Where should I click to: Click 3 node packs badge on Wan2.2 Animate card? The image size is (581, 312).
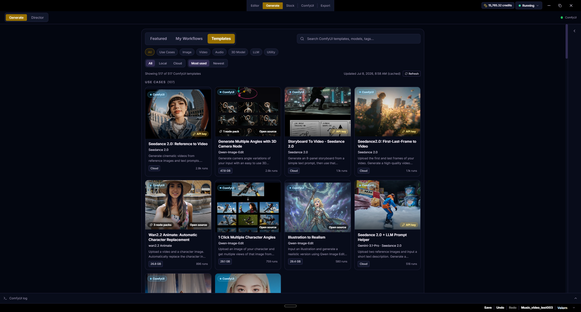161,225
